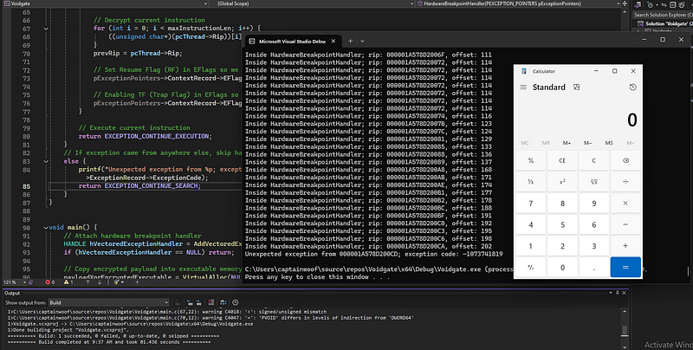Select the Microsoft Visual Studio Debug console tab
693x350 pixels.
290,41
